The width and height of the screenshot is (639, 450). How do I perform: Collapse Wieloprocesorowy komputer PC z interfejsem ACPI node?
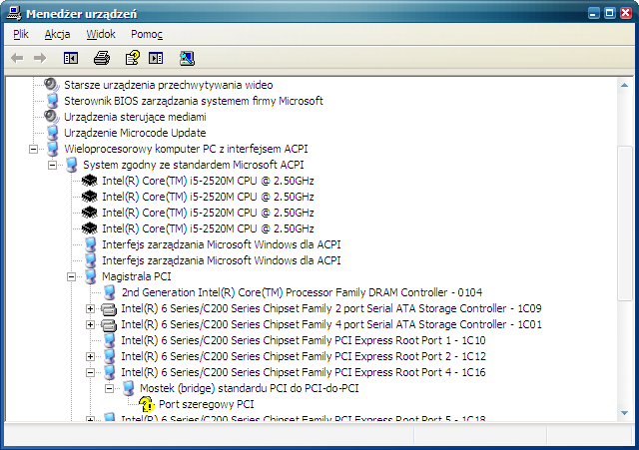click(x=33, y=149)
